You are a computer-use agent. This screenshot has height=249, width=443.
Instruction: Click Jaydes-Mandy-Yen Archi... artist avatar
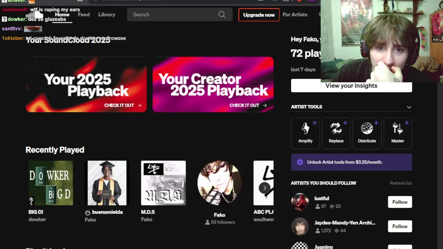click(300, 226)
